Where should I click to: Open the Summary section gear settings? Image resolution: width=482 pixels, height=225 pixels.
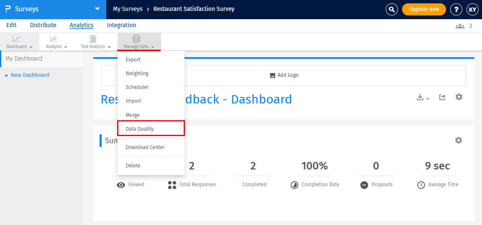(459, 140)
